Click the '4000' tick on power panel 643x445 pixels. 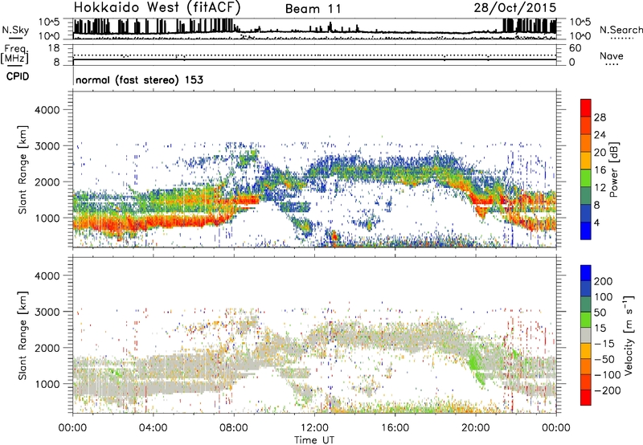(x=47, y=110)
